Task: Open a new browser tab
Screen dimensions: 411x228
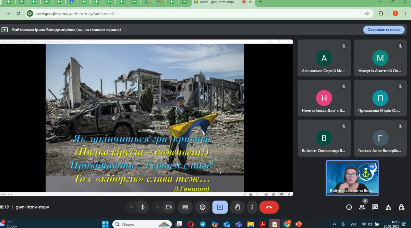Action: tap(260, 2)
